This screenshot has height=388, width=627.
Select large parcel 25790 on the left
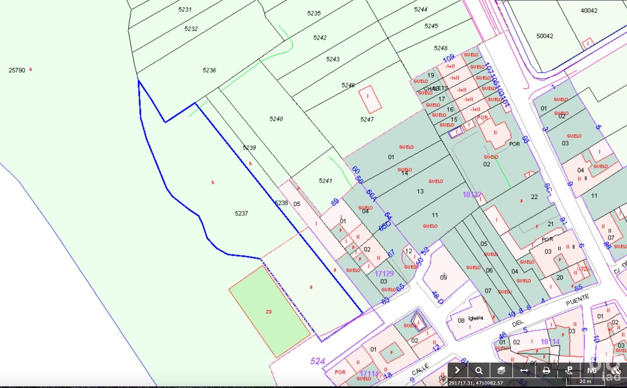(x=17, y=70)
